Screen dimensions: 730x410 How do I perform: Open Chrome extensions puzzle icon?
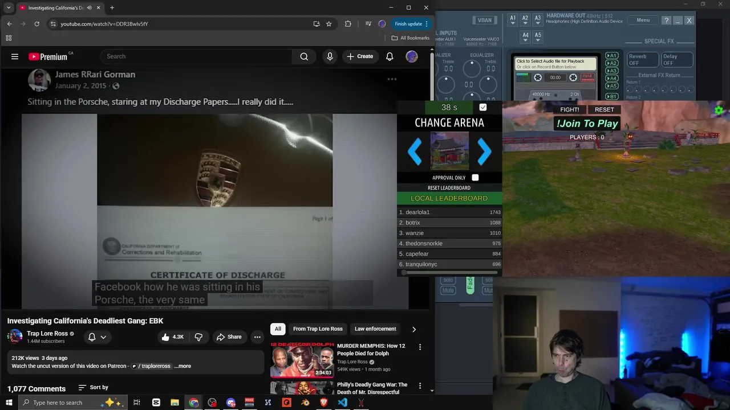348,24
